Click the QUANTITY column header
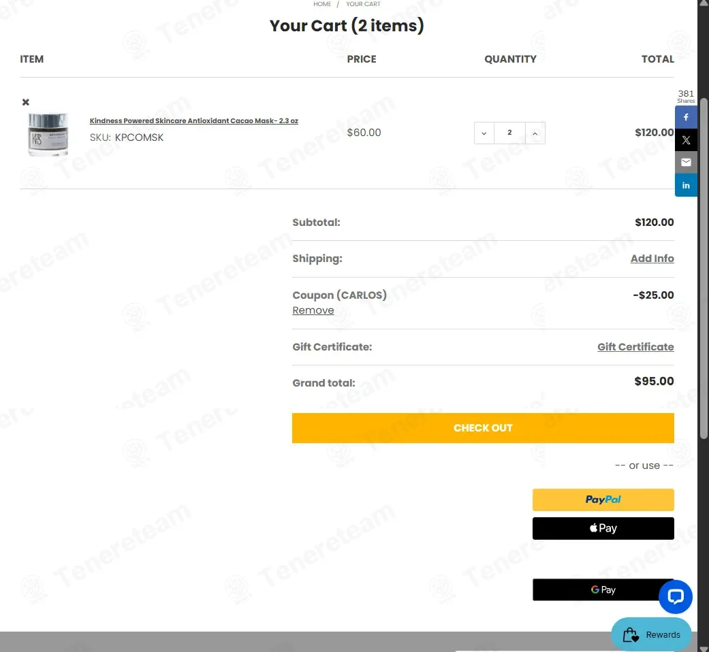 point(510,59)
